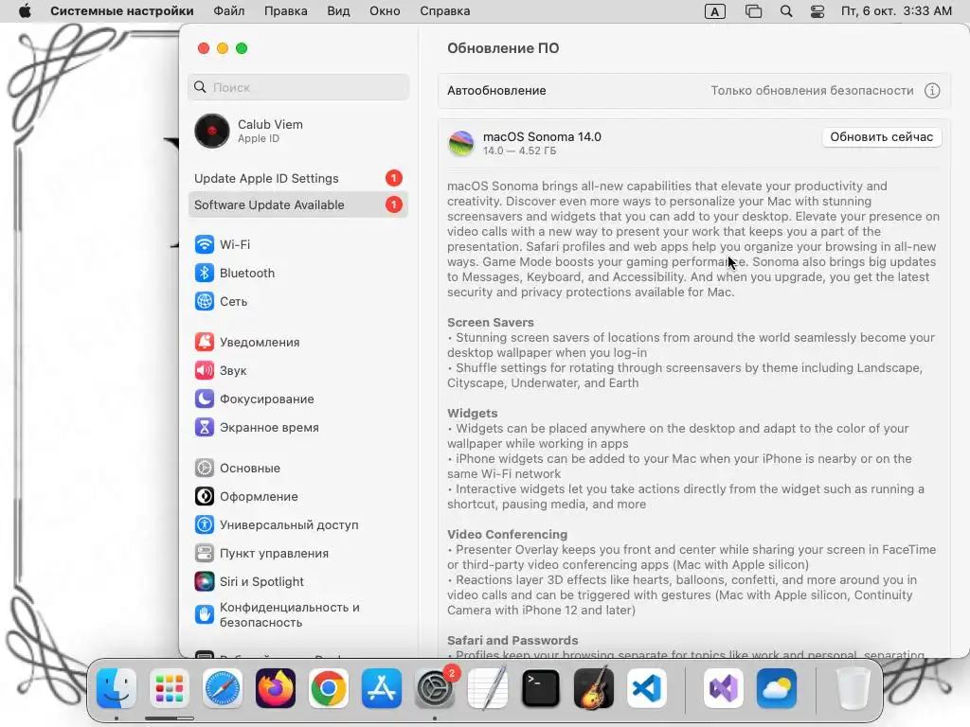Viewport: 970px width, 727px height.
Task: Click the Widgets heading
Action: tap(473, 413)
